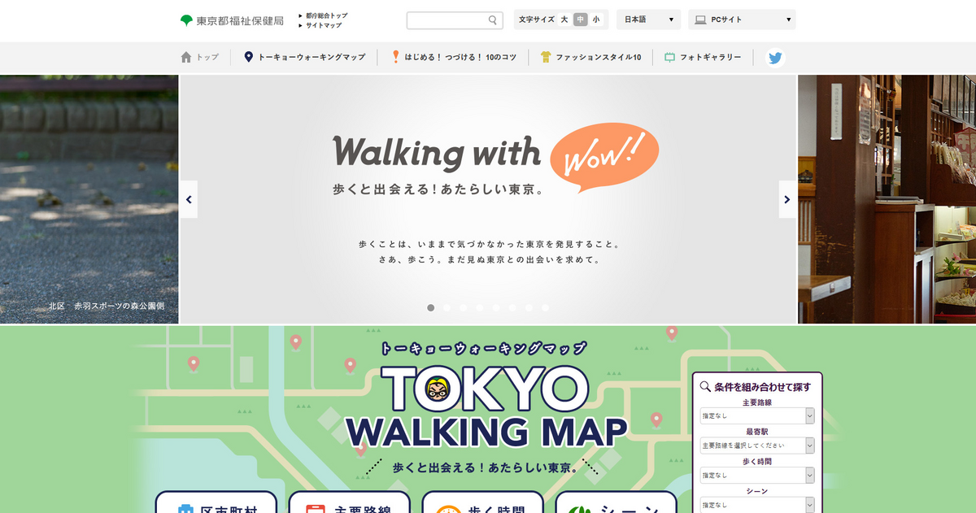Expand the PCサイト dropdown
The image size is (976, 513).
742,20
